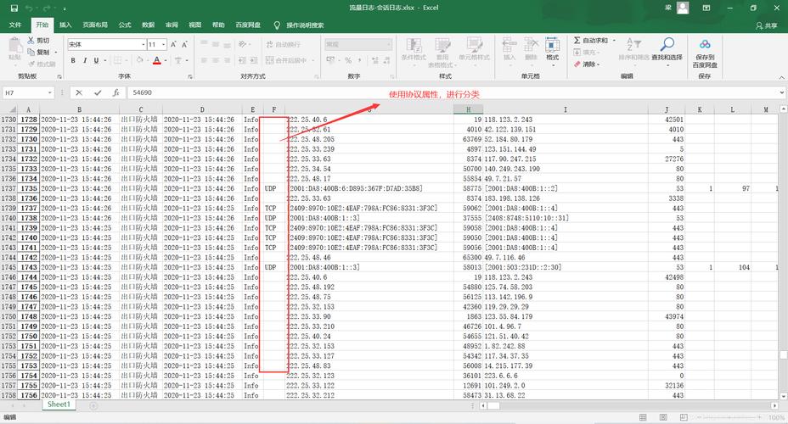The height and width of the screenshot is (424, 788).
Task: Decrease font size with the smaller A icon
Action: 184,45
